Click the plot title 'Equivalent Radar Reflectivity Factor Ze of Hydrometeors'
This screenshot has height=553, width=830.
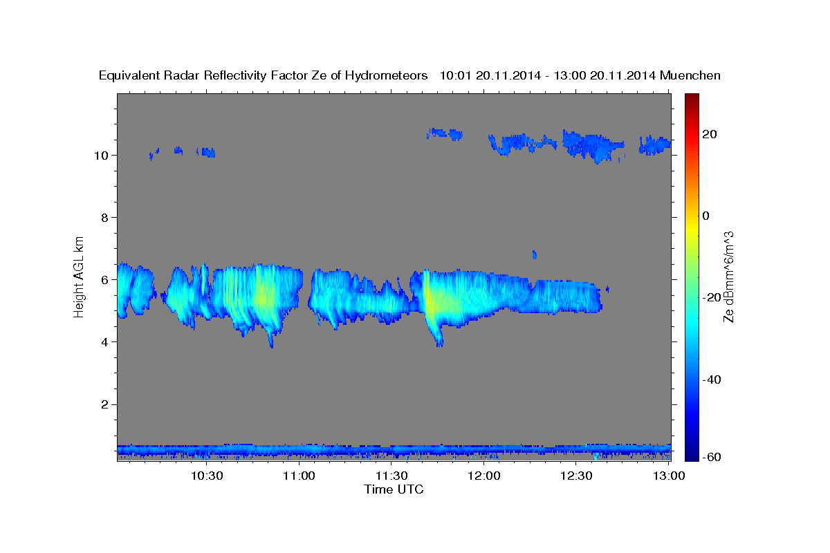pos(264,75)
